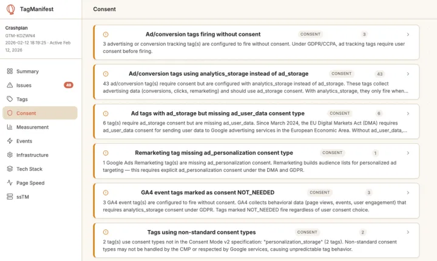Click the CONSENT tag on analytics_storage card
This screenshot has width=437, height=261.
click(341, 73)
